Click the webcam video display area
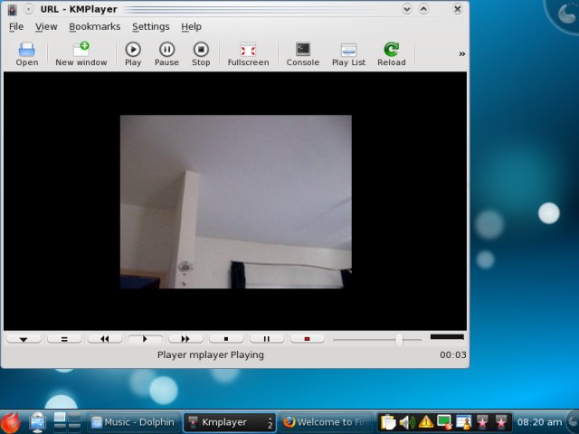The width and height of the screenshot is (579, 434). 235,202
